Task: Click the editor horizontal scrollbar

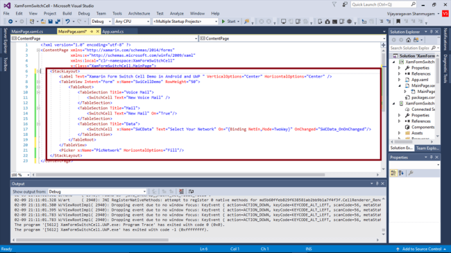Action: (180, 175)
